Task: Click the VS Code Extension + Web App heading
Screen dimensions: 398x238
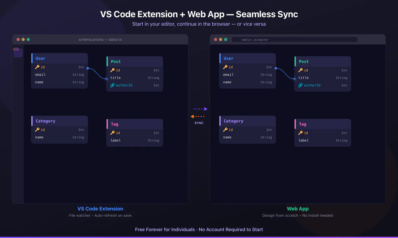Action: (199, 14)
